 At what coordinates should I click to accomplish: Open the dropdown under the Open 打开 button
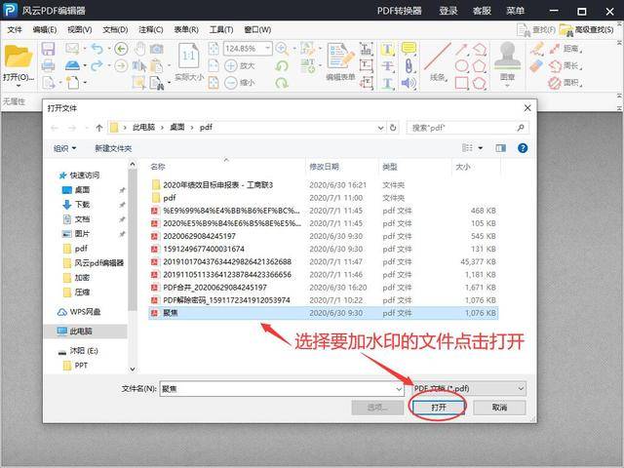click(x=19, y=85)
